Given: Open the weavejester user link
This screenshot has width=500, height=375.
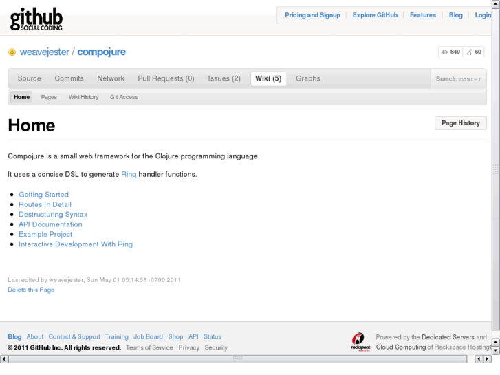Looking at the screenshot, I should 44,52.
